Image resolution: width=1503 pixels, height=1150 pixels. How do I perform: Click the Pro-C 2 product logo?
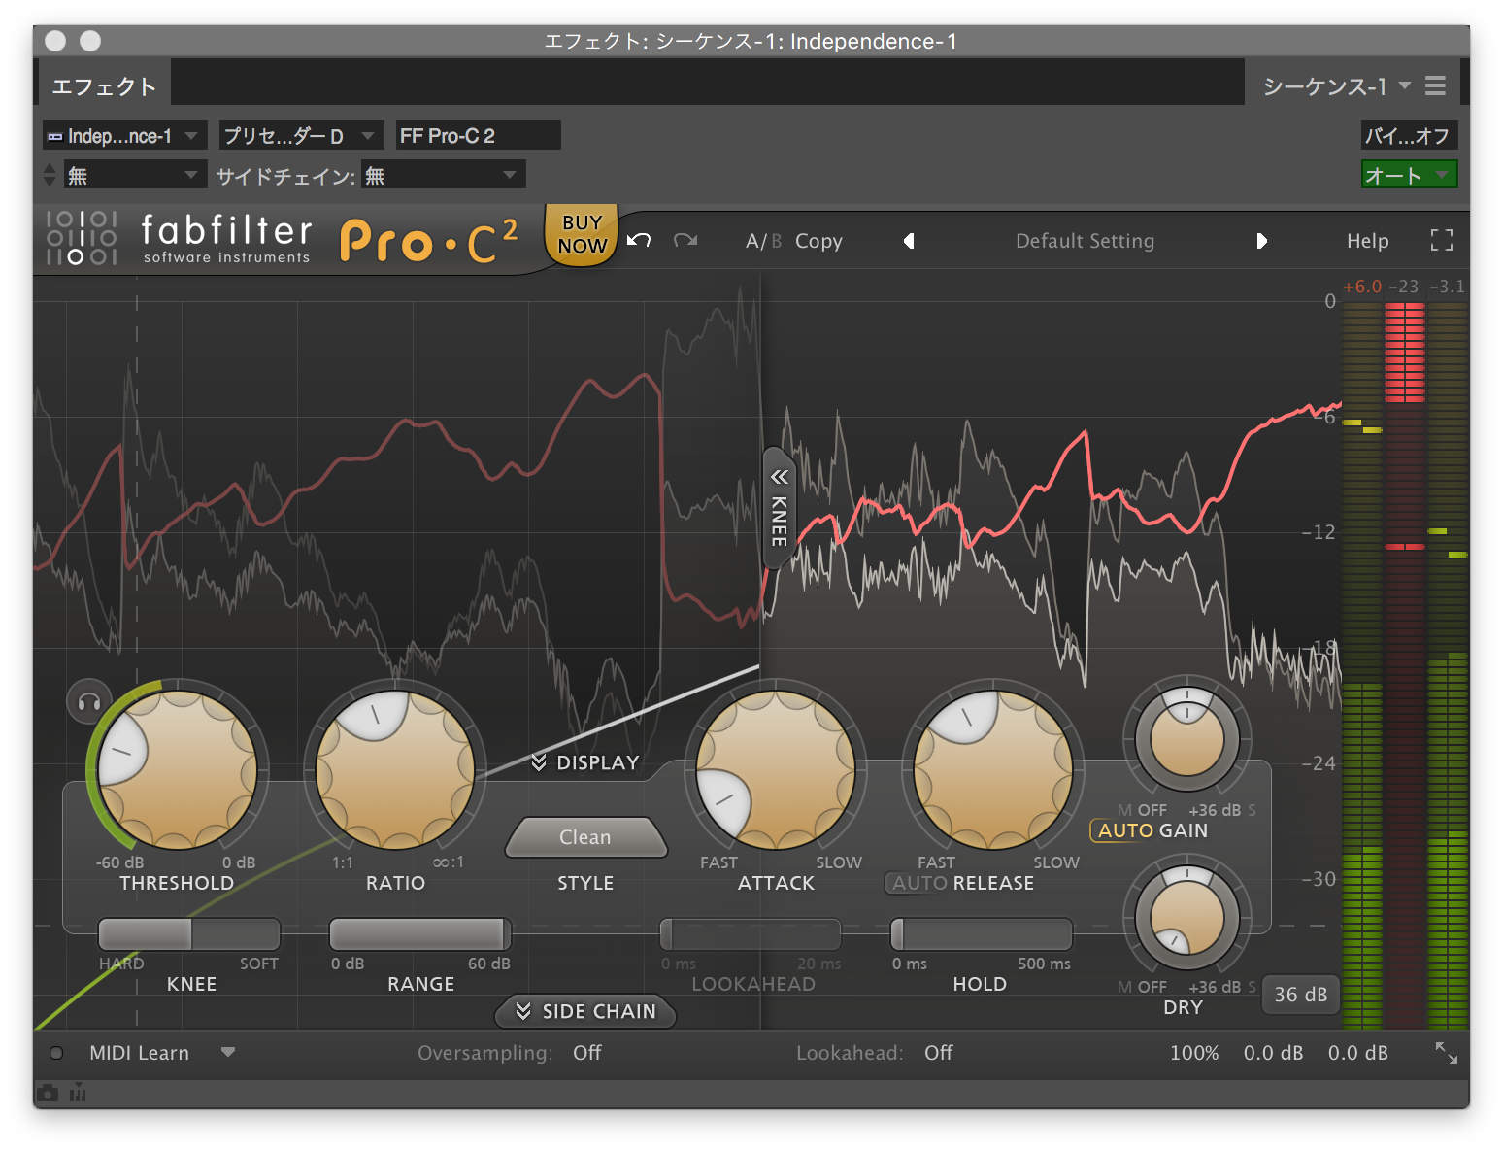[x=428, y=241]
